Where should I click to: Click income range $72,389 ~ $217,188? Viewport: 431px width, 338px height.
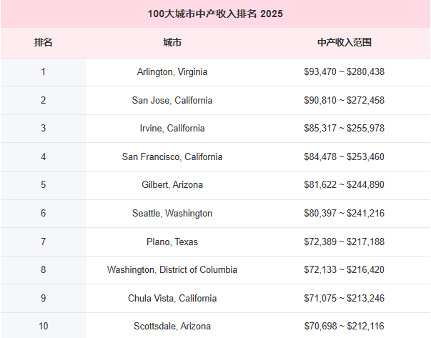[344, 242]
